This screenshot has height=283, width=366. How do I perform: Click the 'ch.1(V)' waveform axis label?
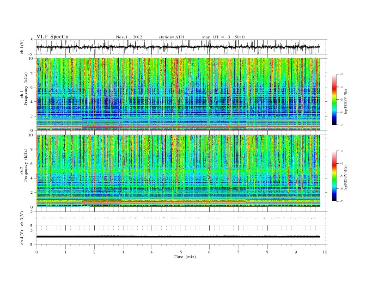[22, 47]
